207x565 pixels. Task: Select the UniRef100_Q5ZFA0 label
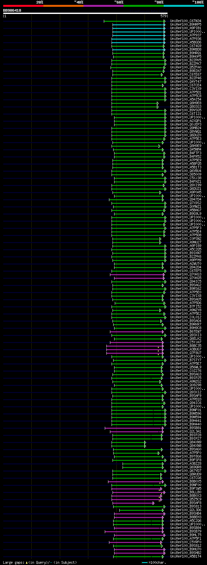click(186, 68)
